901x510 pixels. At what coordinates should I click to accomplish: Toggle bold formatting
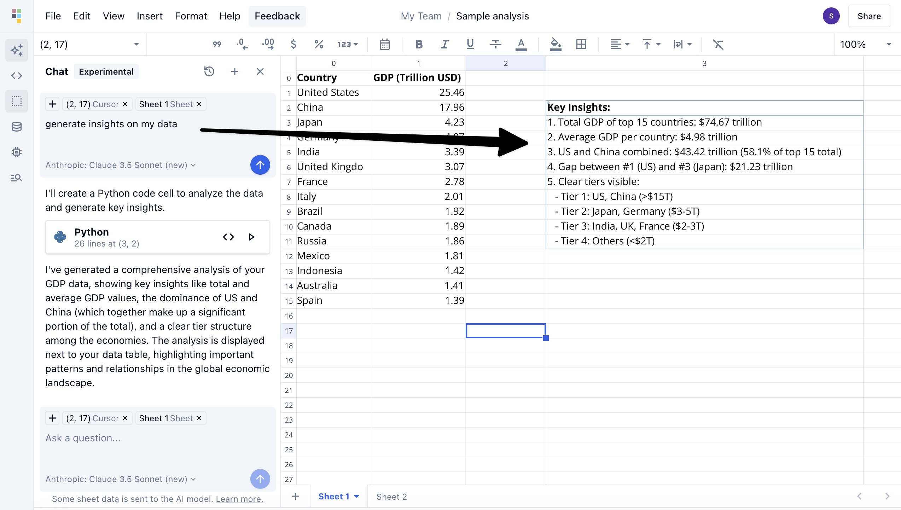click(x=419, y=44)
